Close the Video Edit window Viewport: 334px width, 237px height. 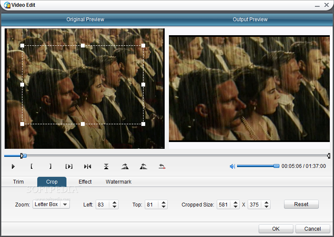click(x=326, y=5)
